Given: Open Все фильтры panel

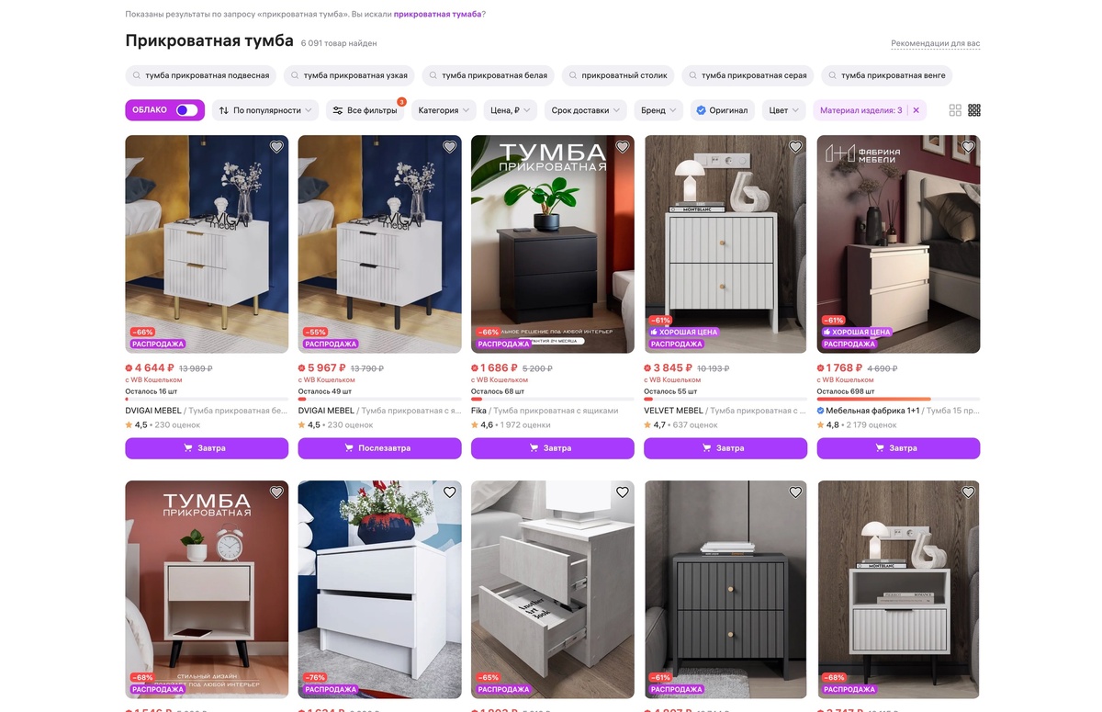Looking at the screenshot, I should 365,110.
